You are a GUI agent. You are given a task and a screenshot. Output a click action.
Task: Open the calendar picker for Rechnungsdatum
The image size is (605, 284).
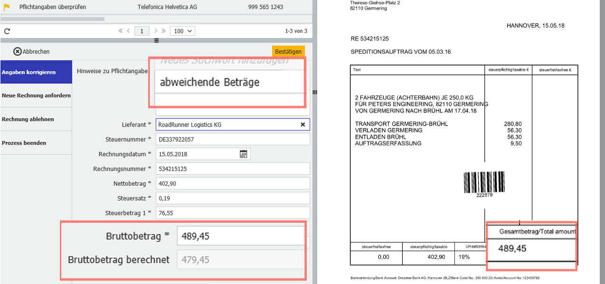coord(243,154)
